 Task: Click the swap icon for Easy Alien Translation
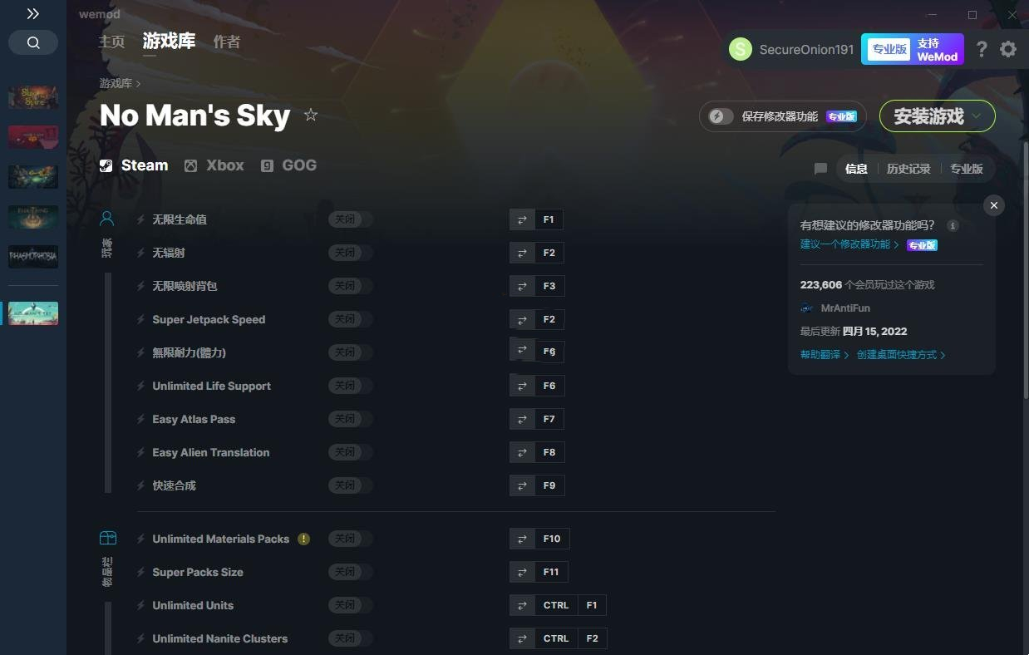(x=522, y=452)
